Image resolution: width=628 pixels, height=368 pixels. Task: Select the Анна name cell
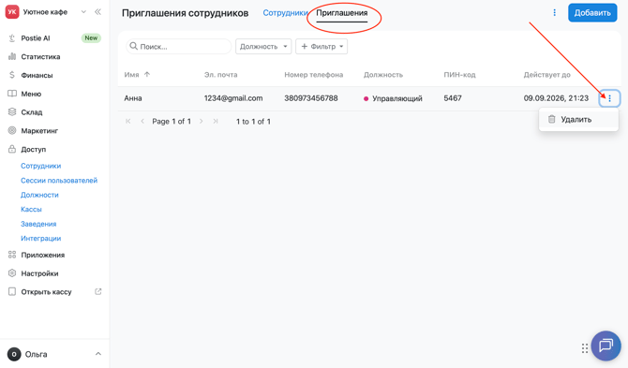[133, 98]
